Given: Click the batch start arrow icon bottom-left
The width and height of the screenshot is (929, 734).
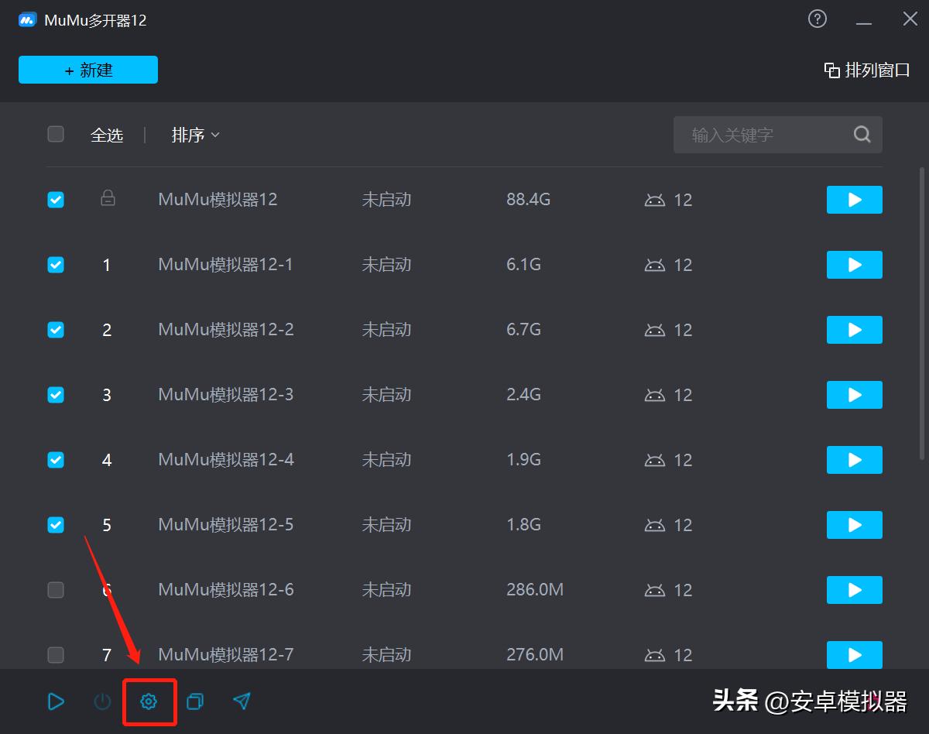Looking at the screenshot, I should pyautogui.click(x=56, y=701).
